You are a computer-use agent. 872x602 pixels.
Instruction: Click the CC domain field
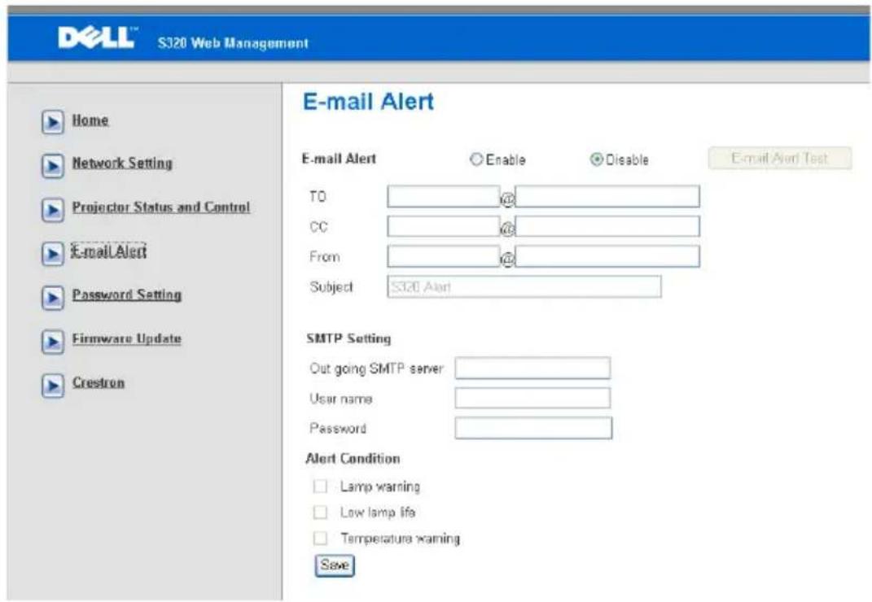point(607,226)
